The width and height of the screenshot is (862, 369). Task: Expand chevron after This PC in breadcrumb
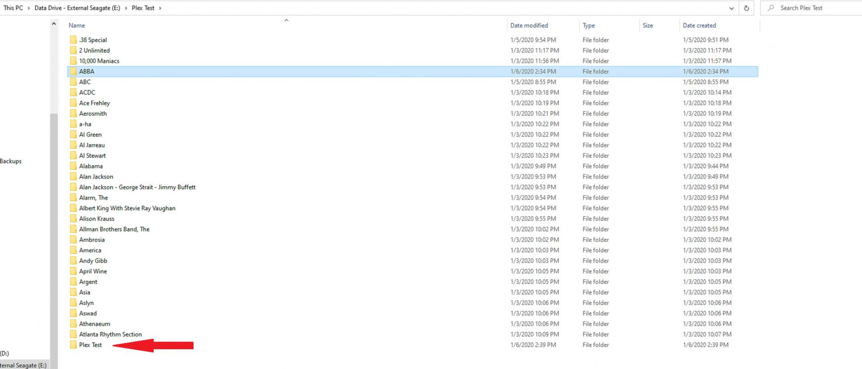click(x=28, y=8)
